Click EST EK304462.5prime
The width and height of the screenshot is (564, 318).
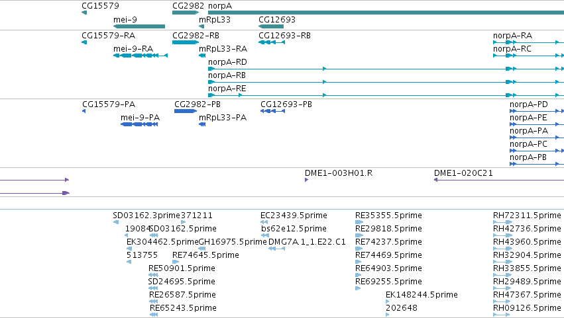click(162, 242)
